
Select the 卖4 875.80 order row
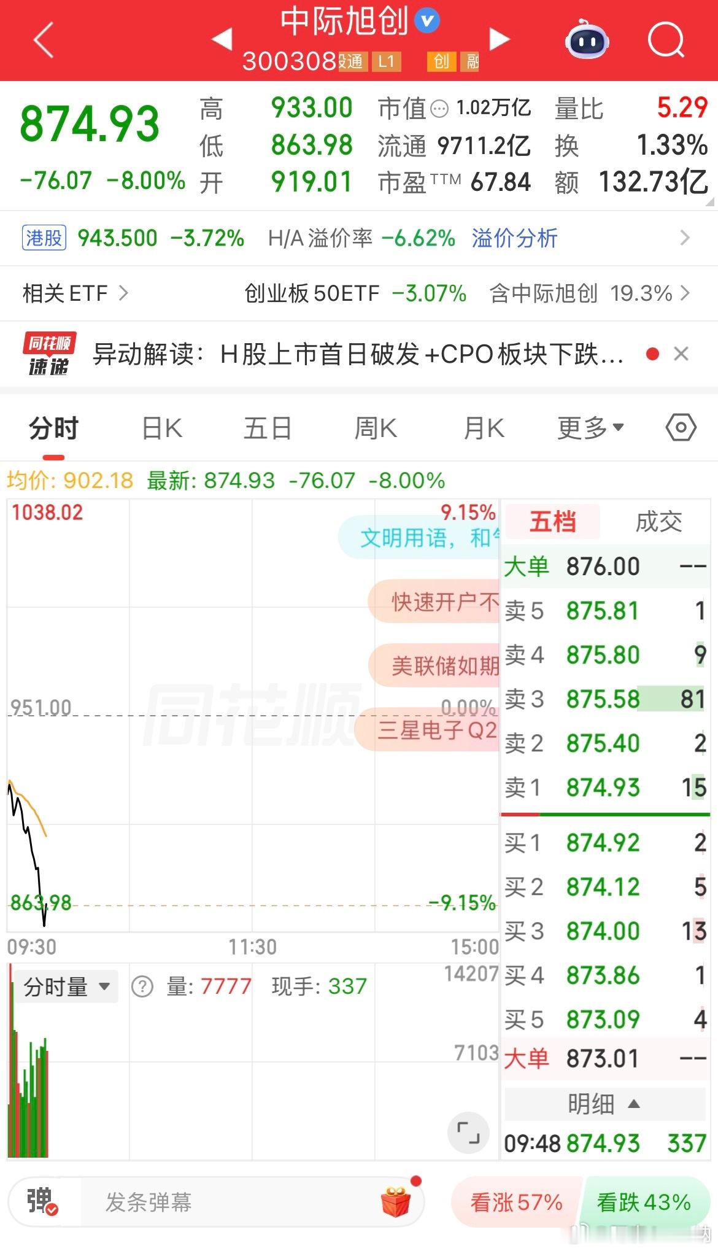[x=605, y=655]
